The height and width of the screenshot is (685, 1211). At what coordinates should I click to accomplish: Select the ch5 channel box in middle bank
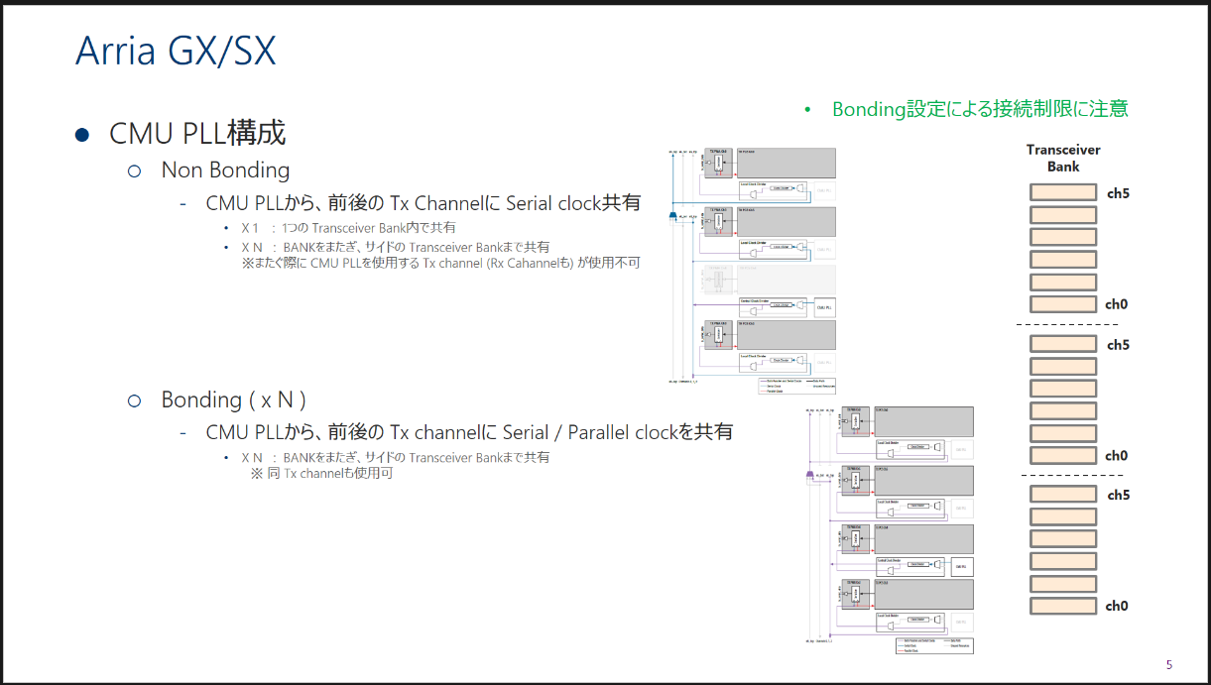click(x=1062, y=344)
